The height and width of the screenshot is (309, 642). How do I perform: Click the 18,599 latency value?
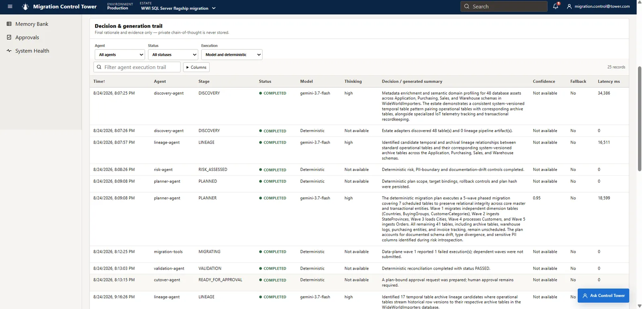coord(604,198)
